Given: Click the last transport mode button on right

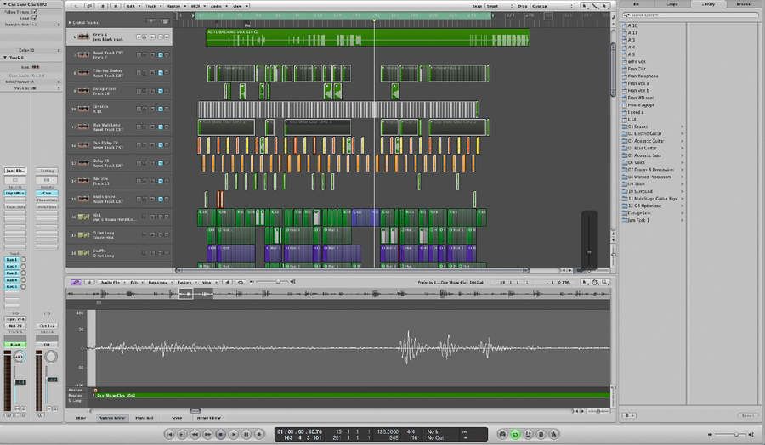Looking at the screenshot, I should point(553,434).
